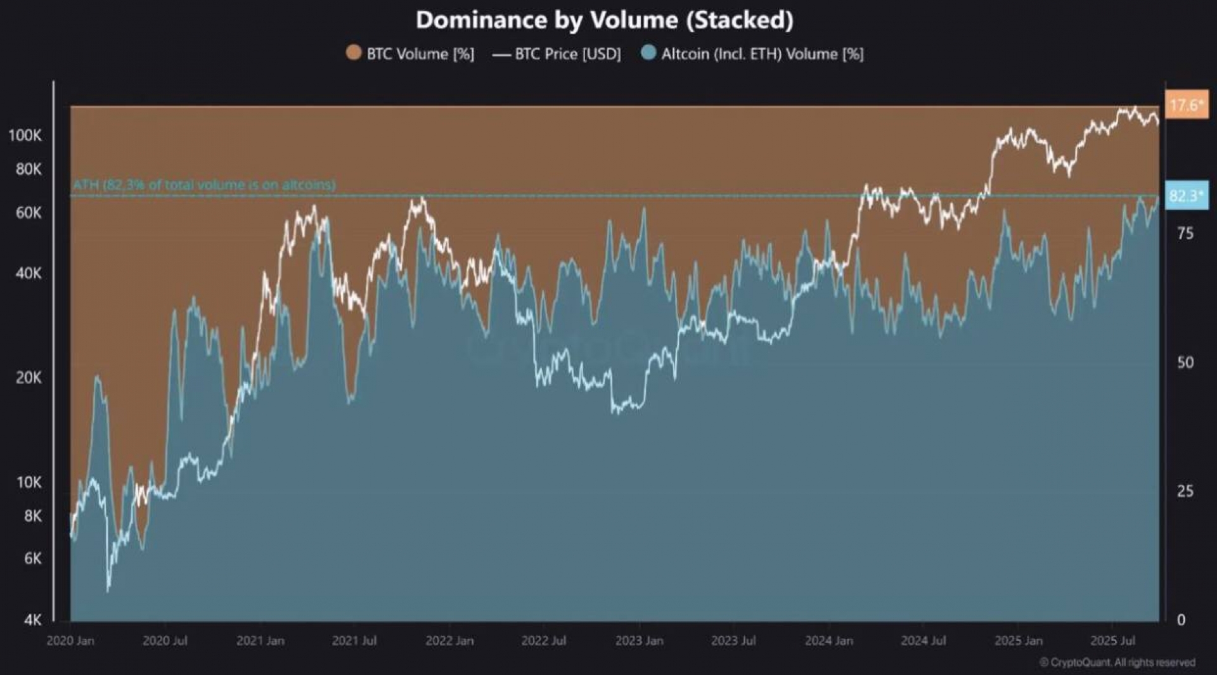The image size is (1217, 675).
Task: Click the ATH altcoin volume annotation text
Action: pyautogui.click(x=203, y=185)
